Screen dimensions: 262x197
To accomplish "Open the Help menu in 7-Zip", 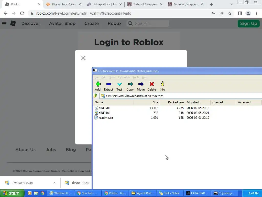I will [x=145, y=77].
